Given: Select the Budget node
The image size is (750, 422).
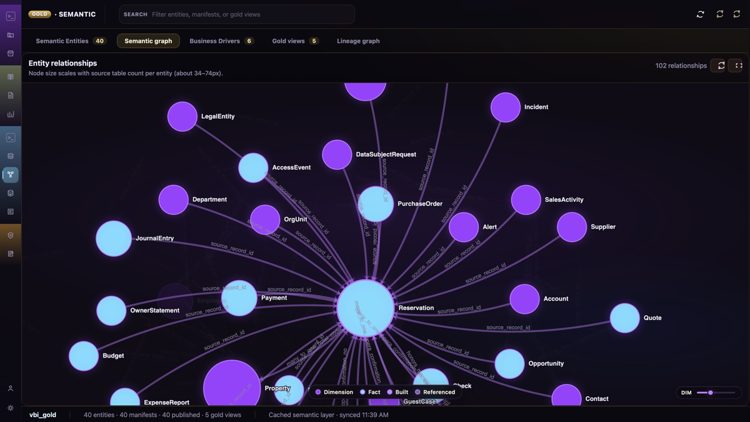Looking at the screenshot, I should [x=84, y=356].
